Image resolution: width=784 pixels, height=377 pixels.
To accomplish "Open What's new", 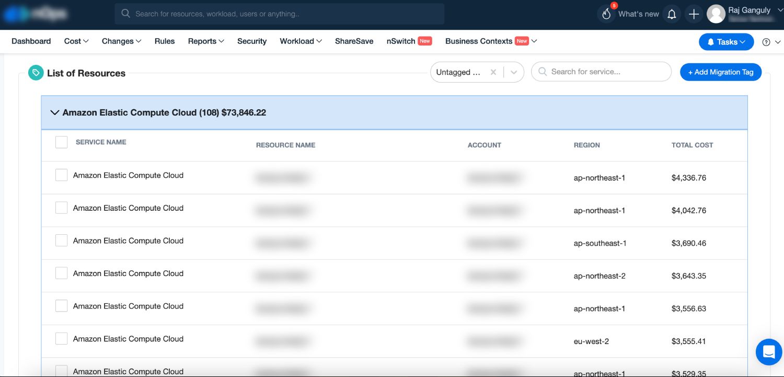I will pyautogui.click(x=638, y=14).
